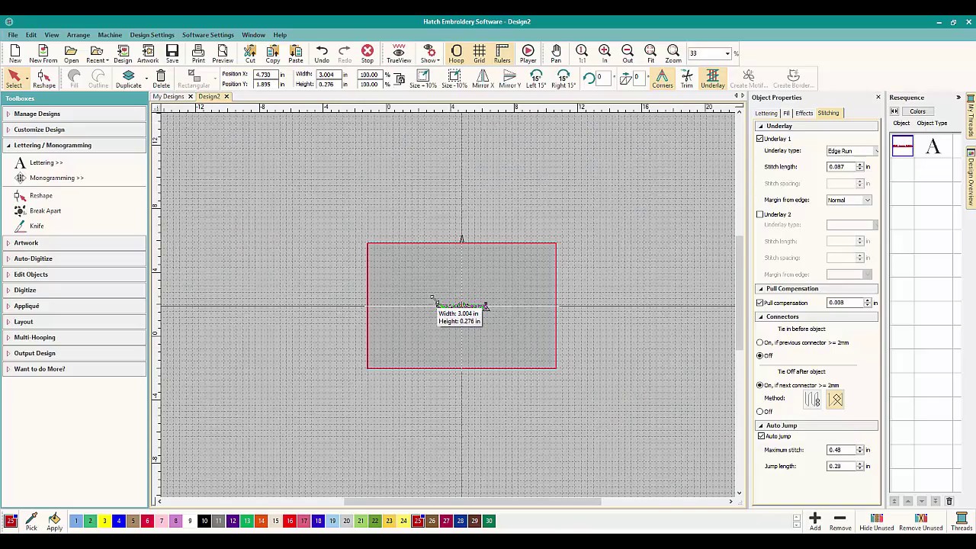Select Tie in Off radio button
976x549 pixels.
(x=760, y=355)
